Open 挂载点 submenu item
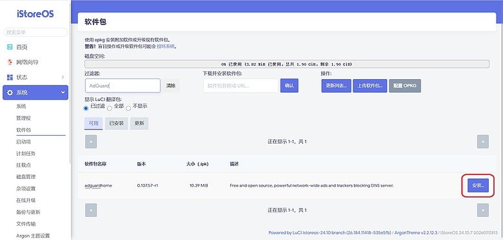This screenshot has width=503, height=240. 23,165
